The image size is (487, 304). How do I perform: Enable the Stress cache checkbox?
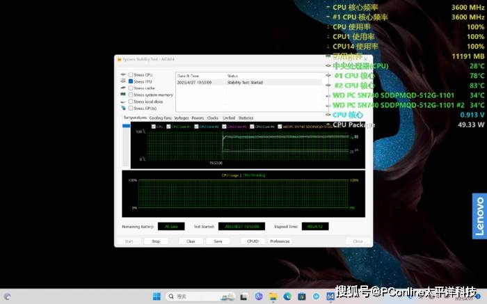pyautogui.click(x=130, y=88)
